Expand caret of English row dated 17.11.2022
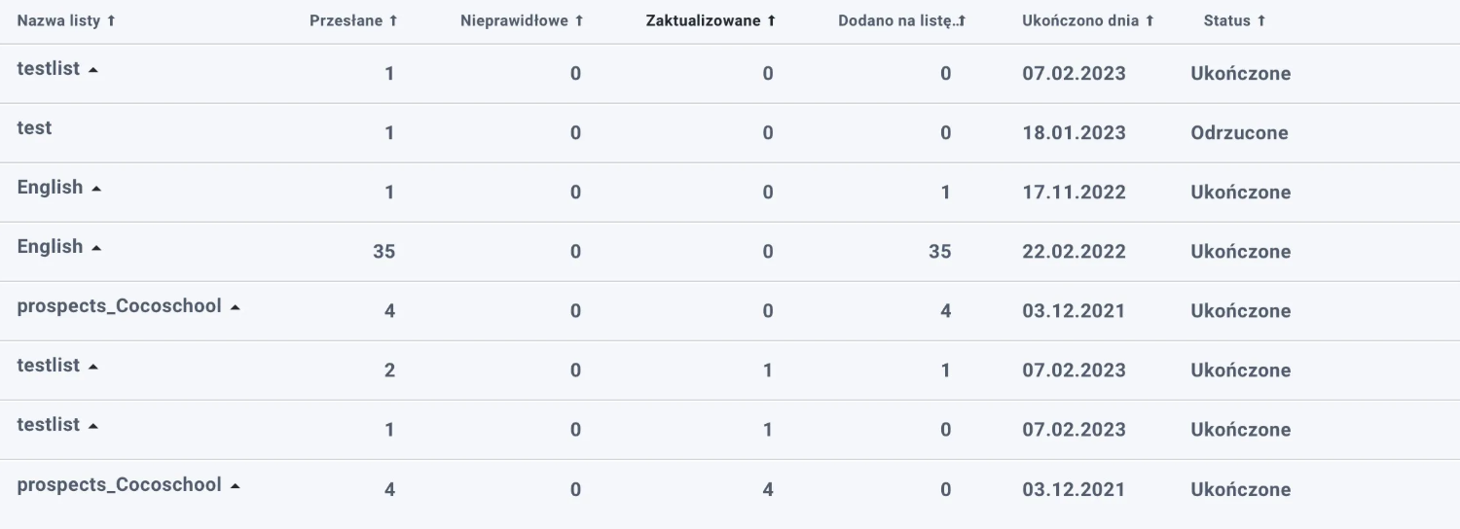This screenshot has width=1460, height=529. (96, 189)
